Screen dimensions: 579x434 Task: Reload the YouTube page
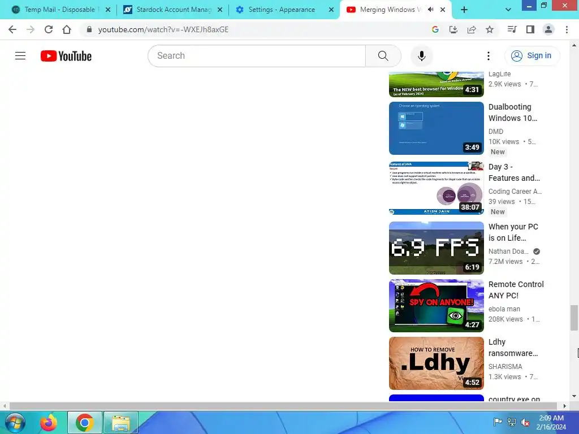click(49, 29)
